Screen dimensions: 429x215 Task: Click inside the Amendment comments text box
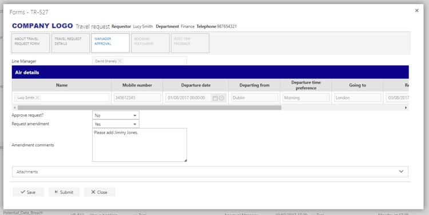[x=140, y=145]
